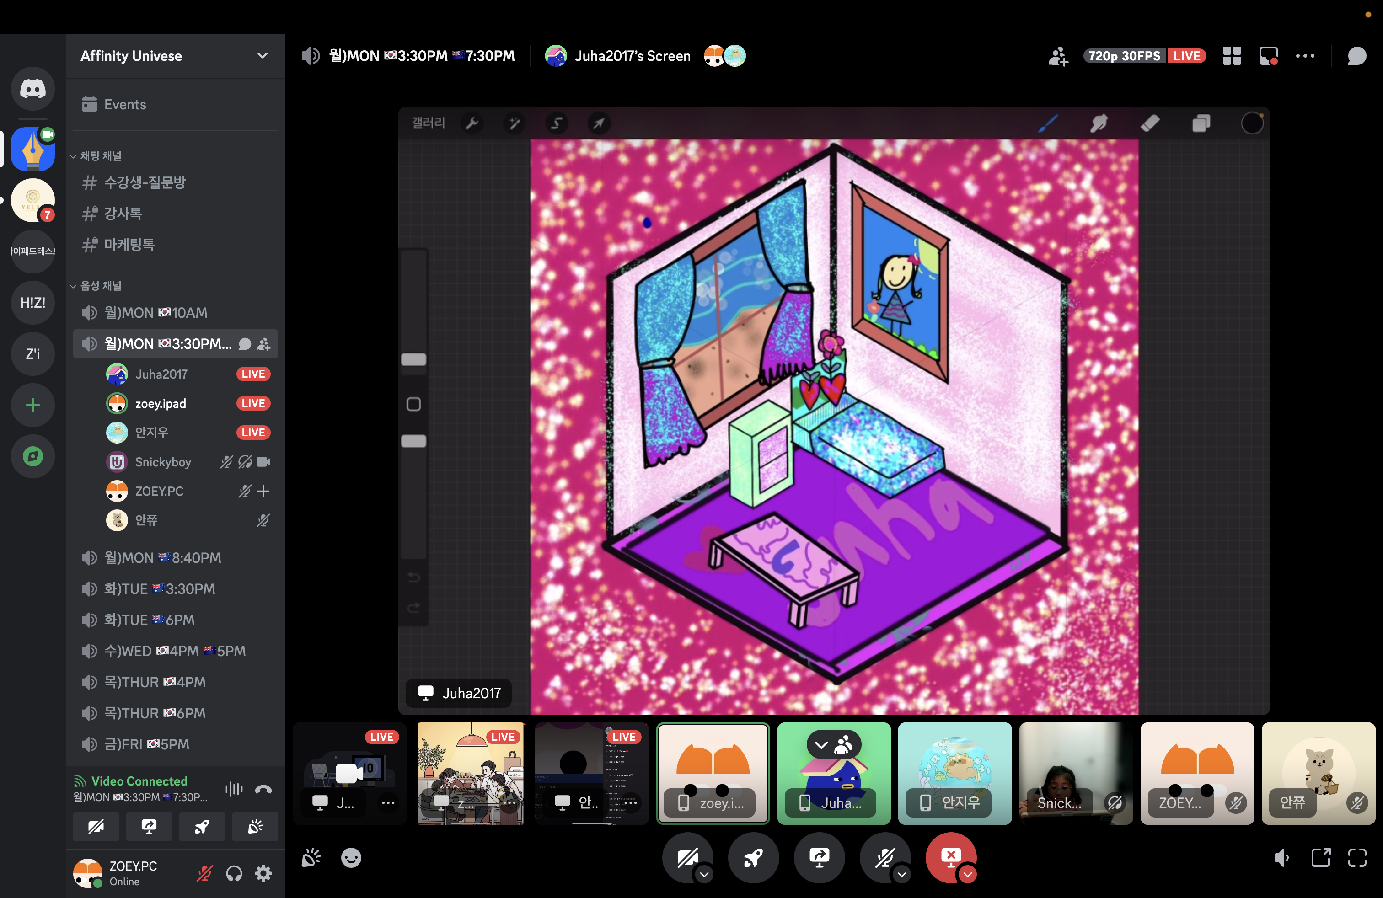
Task: Toggle noise suppression in Video Connected panel
Action: [234, 789]
